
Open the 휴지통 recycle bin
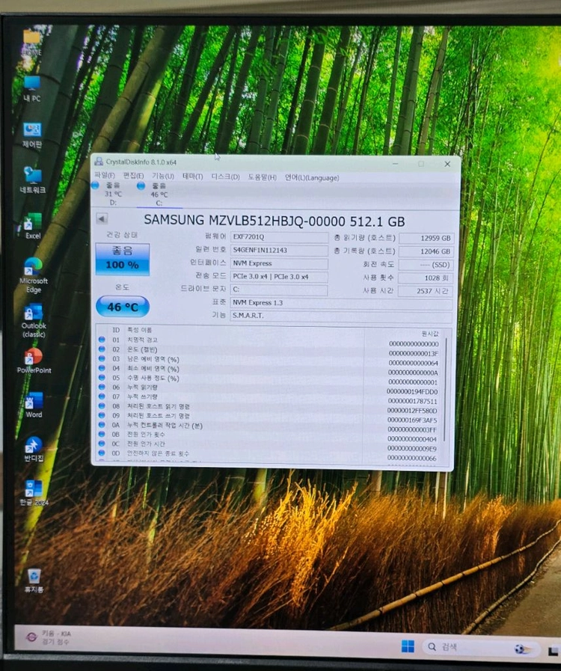pos(34,580)
